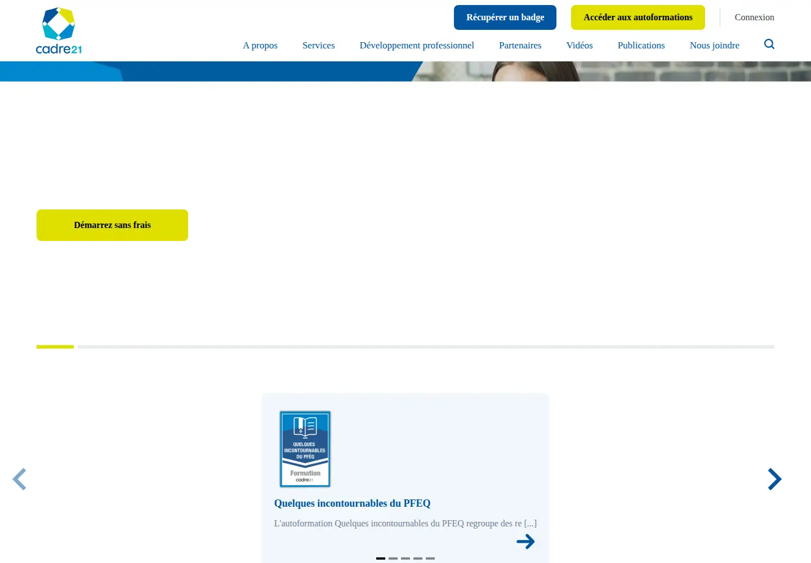The image size is (811, 563).
Task: Click the Démarrez sans frais button
Action: tap(113, 225)
